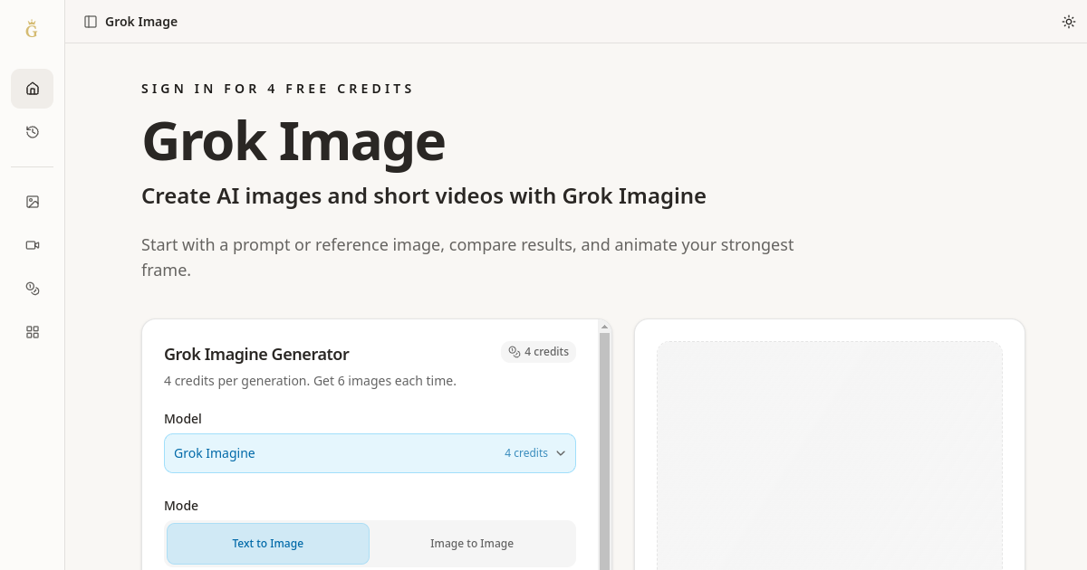
Task: Switch mode to Image to Image
Action: coord(472,544)
